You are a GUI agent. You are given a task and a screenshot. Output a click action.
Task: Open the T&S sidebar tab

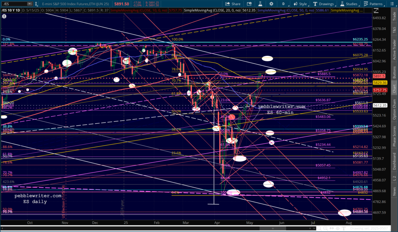394,30
